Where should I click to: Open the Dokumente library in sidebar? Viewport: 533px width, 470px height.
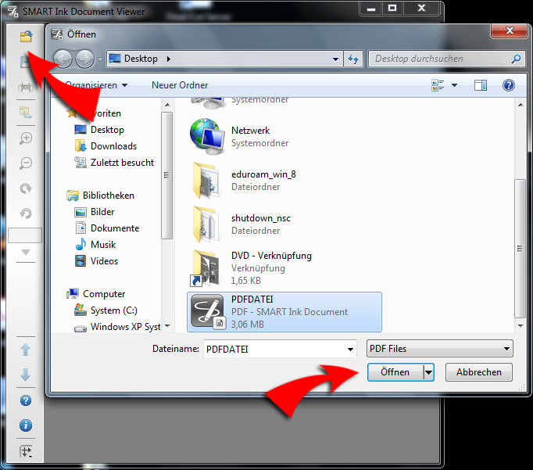tap(114, 228)
